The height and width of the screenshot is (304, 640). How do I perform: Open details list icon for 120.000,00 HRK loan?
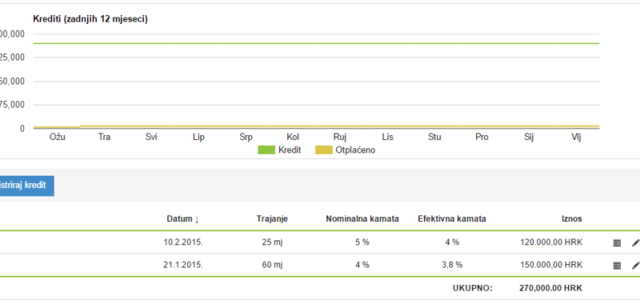tap(617, 242)
